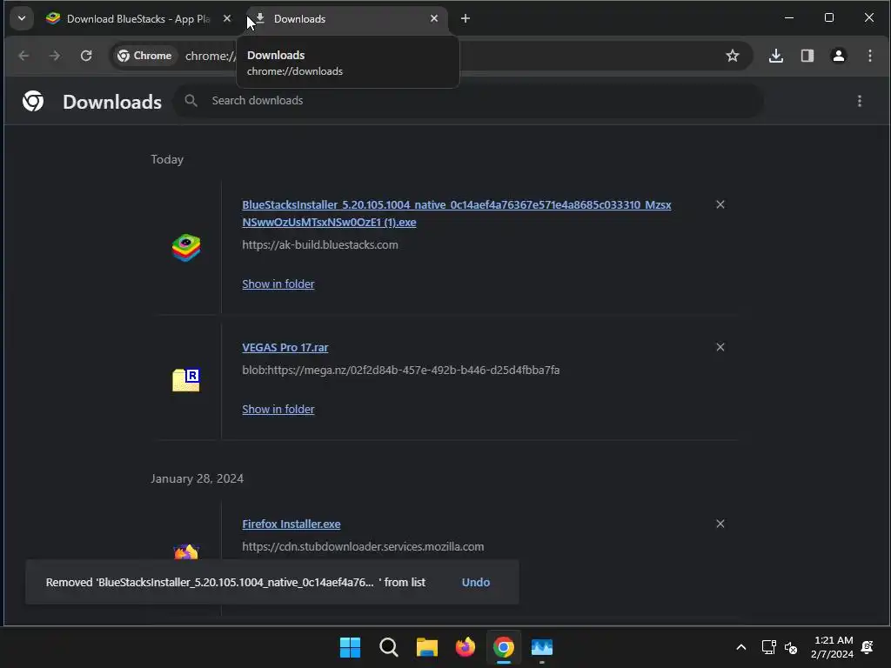Click the Chrome site info chip
The width and height of the screenshot is (891, 668).
pos(144,56)
